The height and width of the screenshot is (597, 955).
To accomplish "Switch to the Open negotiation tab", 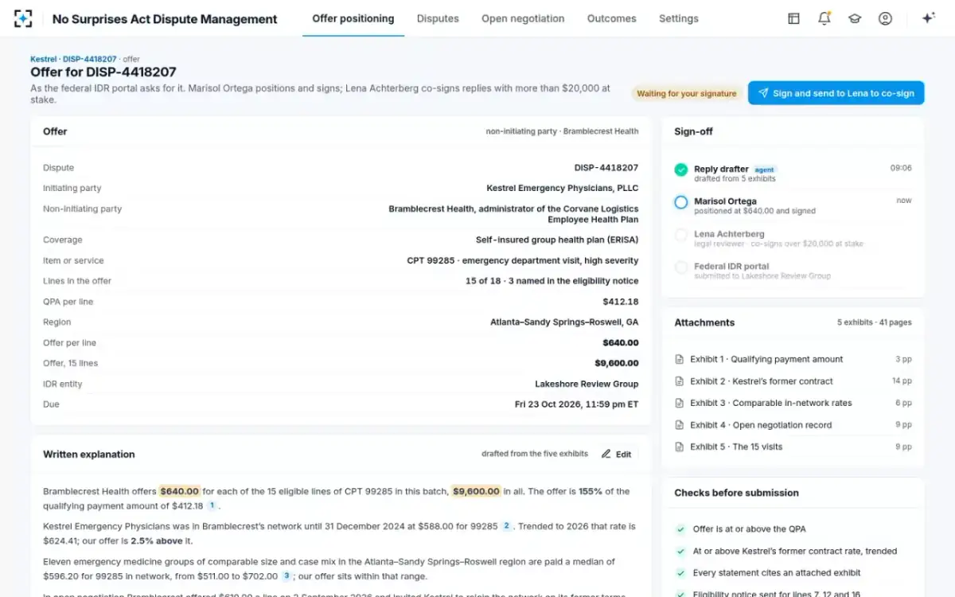I will tap(523, 18).
